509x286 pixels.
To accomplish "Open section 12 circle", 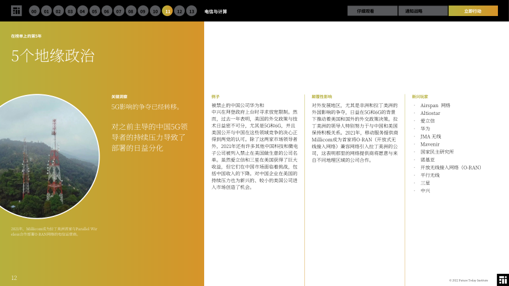I will pyautogui.click(x=179, y=11).
